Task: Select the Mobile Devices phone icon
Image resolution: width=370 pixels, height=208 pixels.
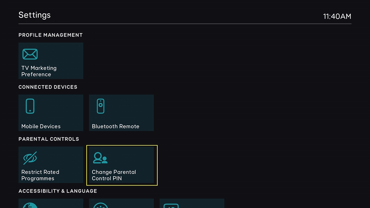Action: tap(30, 105)
